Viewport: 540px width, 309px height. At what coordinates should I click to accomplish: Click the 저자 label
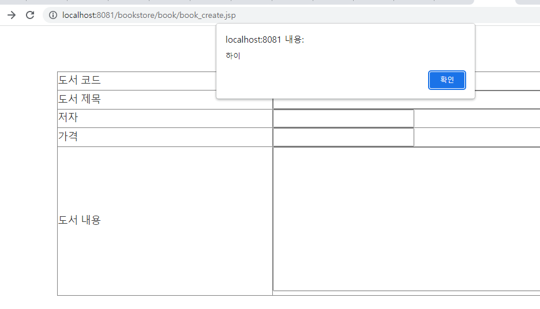[x=68, y=118]
